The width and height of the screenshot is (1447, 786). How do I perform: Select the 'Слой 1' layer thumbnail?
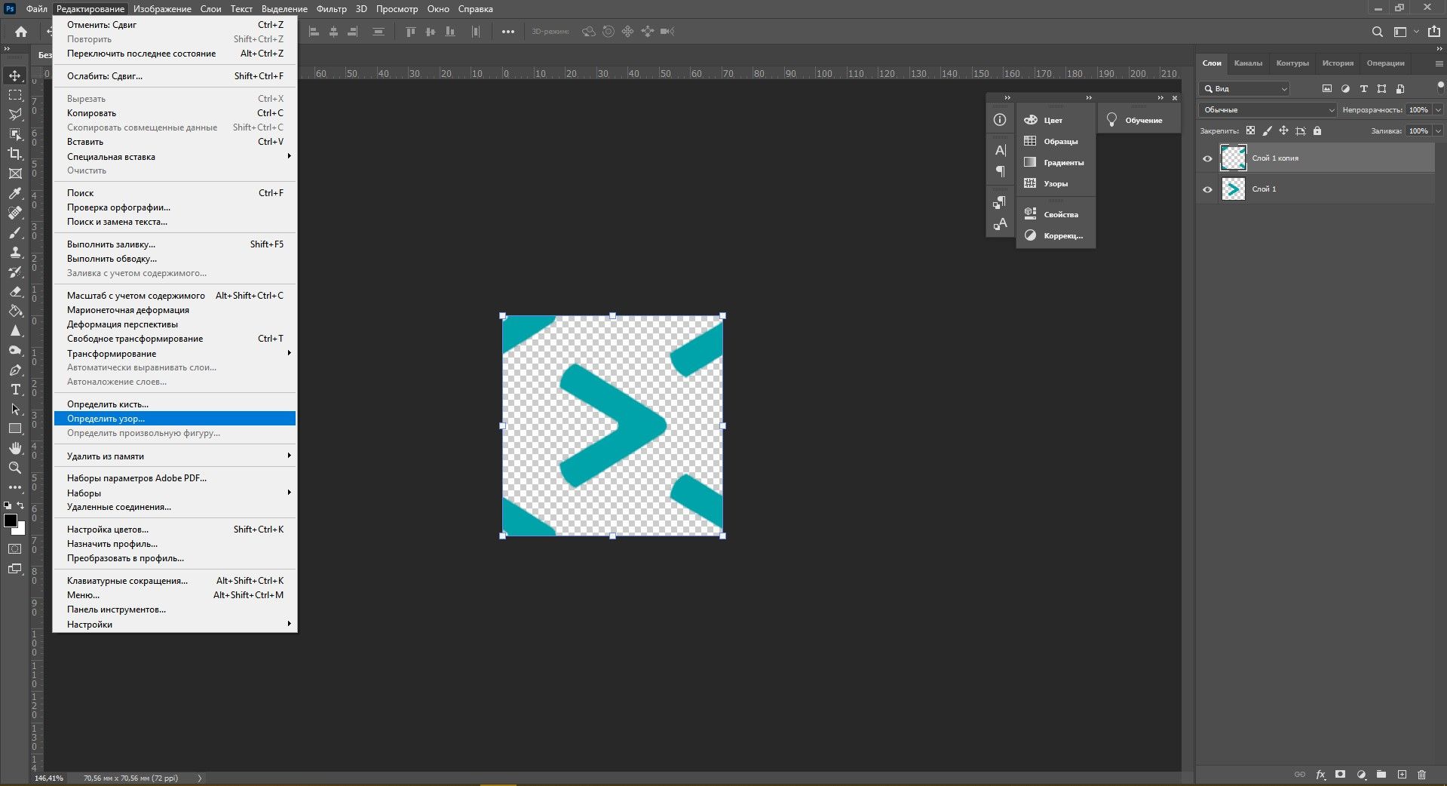pos(1233,189)
